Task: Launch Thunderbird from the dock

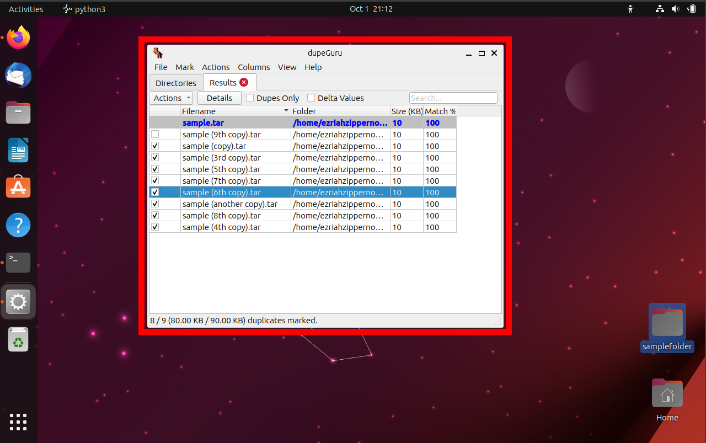Action: pos(18,75)
